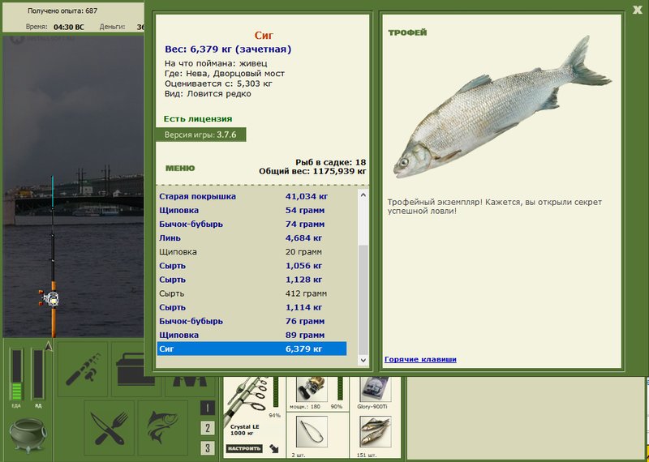Viewport: 649px width, 462px height.
Task: Click the Деньги label
Action: click(x=112, y=27)
